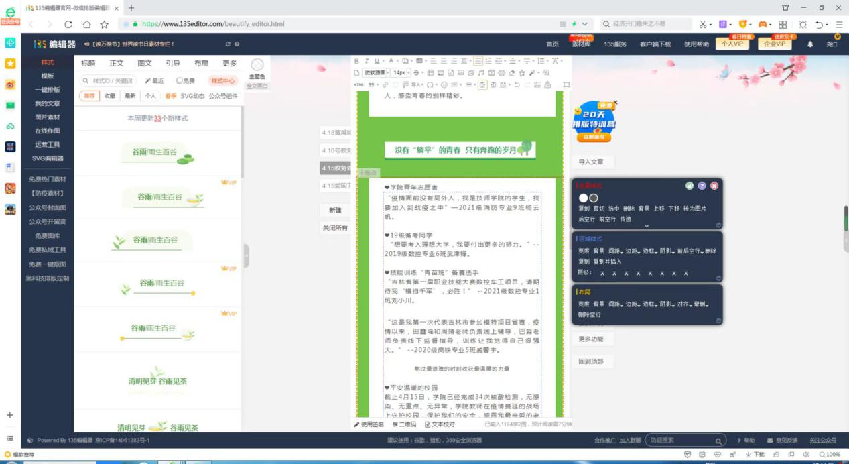Apply bold formatting in editor toolbar

coord(357,61)
